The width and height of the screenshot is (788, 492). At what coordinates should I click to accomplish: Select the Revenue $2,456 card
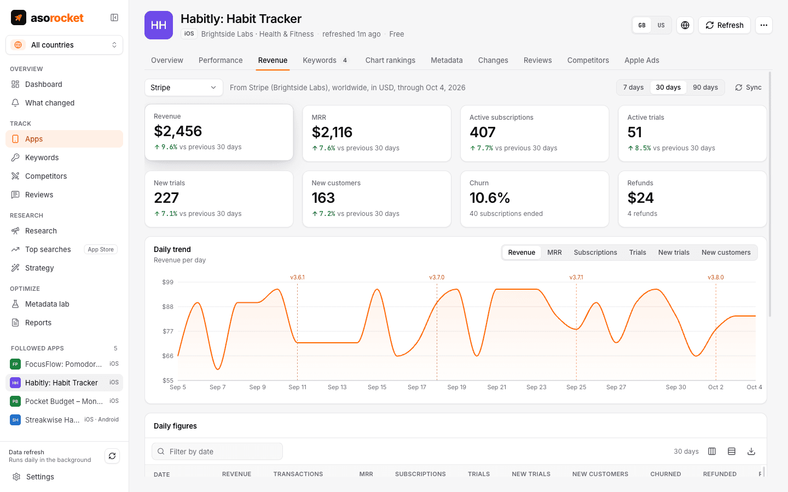219,132
